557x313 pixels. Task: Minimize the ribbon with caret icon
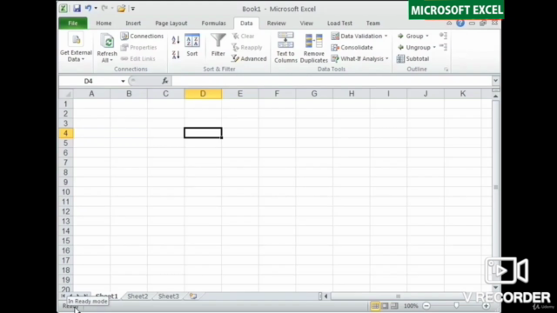[x=449, y=23]
